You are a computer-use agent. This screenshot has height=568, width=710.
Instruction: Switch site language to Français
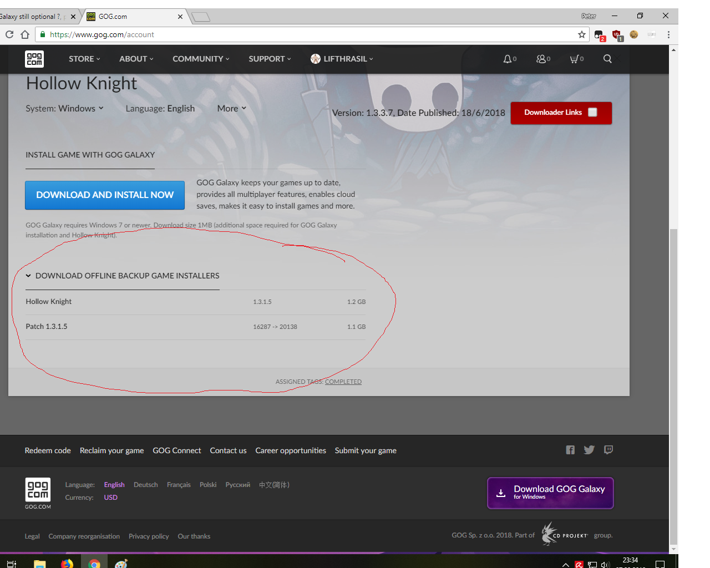coord(179,485)
